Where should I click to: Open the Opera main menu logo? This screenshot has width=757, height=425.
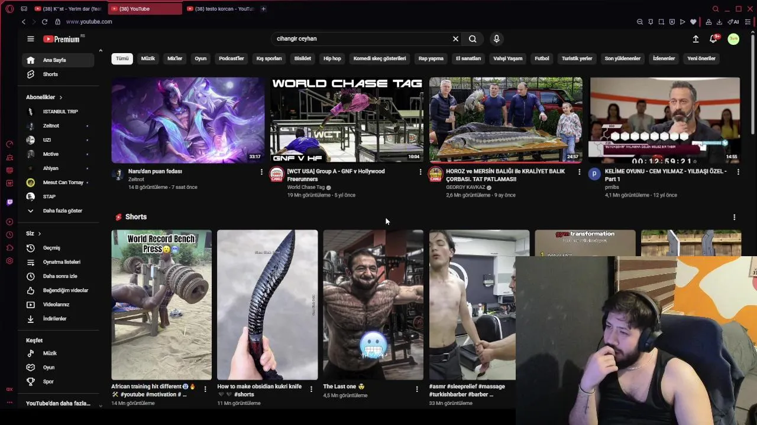[x=9, y=9]
